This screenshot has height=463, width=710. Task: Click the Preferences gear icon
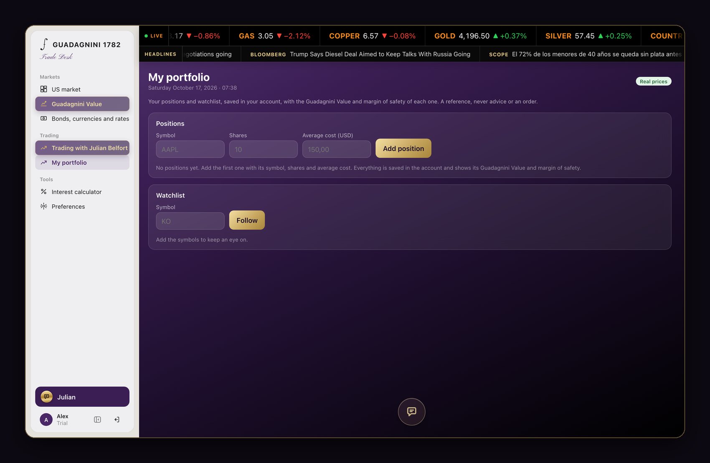coord(43,206)
